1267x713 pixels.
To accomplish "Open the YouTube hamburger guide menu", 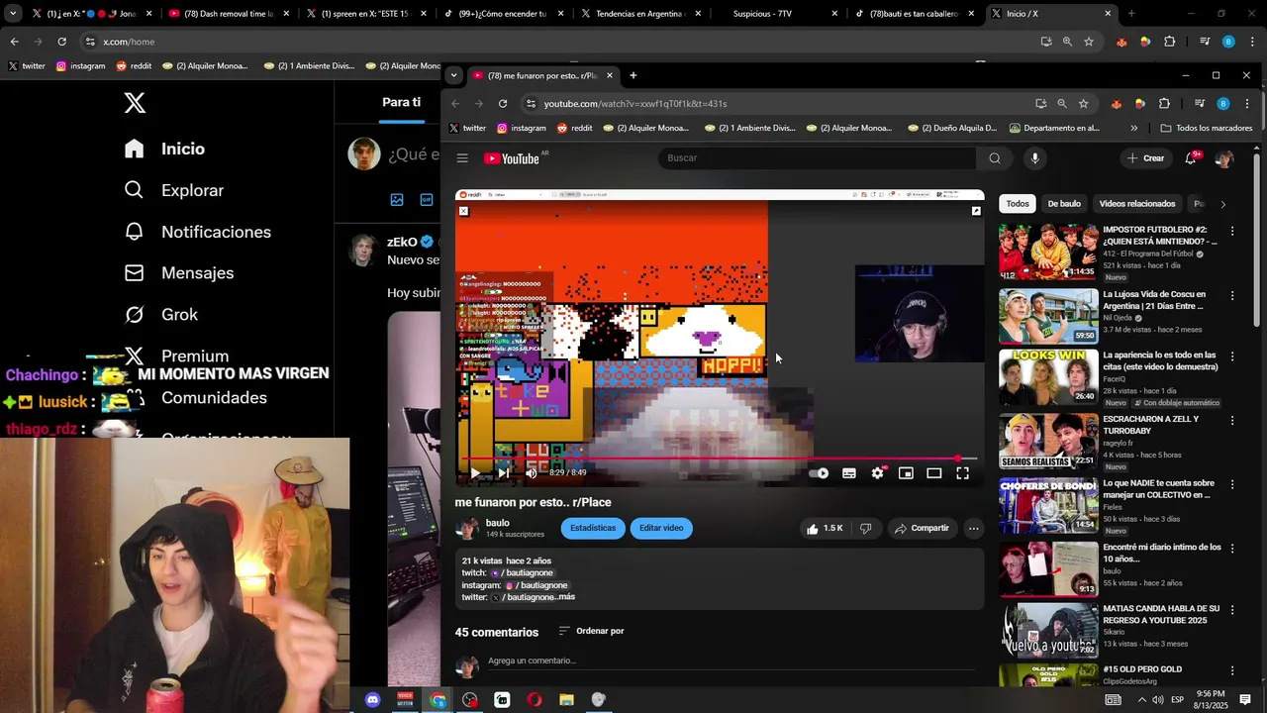I will pos(462,158).
